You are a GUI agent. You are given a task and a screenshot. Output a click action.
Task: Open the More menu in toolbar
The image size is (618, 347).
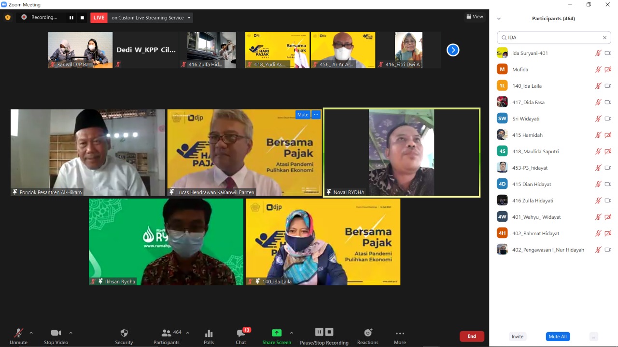(x=400, y=333)
